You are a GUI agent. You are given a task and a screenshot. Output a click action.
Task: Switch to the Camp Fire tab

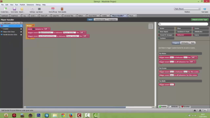point(56,16)
